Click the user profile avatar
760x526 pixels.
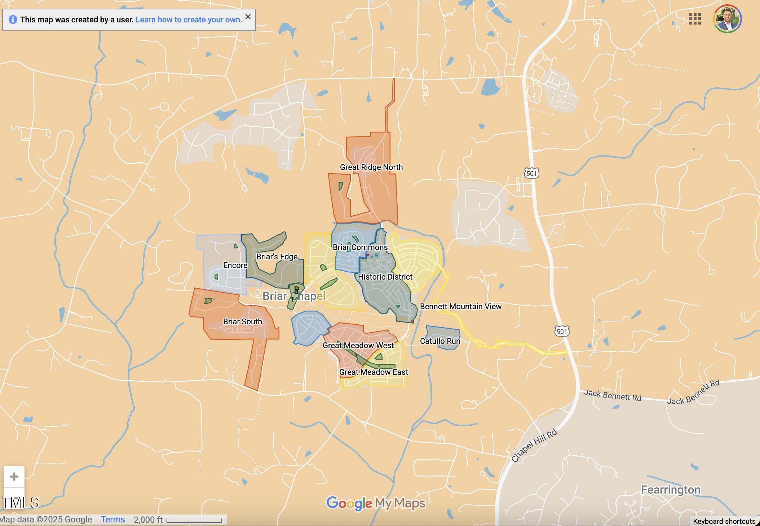point(727,19)
